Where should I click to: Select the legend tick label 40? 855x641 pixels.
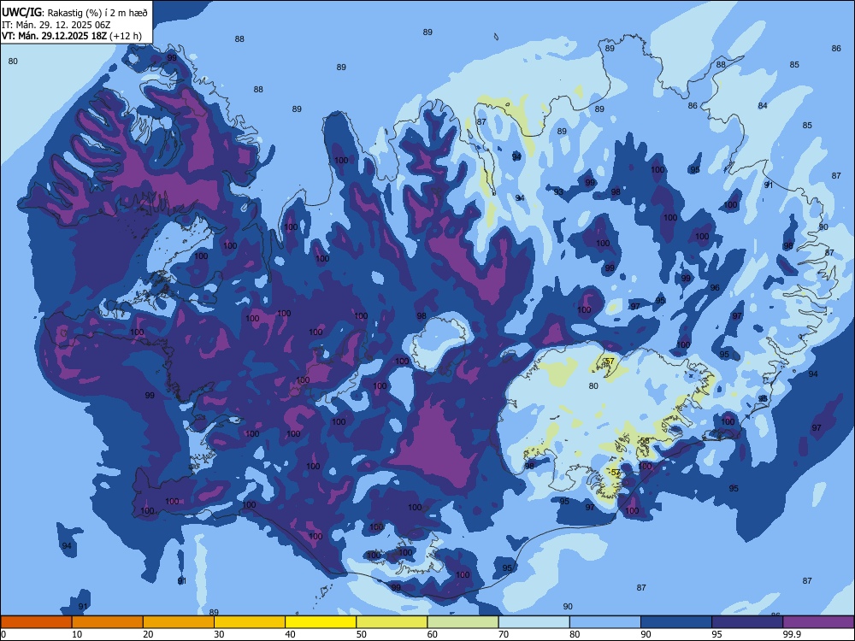click(x=291, y=634)
